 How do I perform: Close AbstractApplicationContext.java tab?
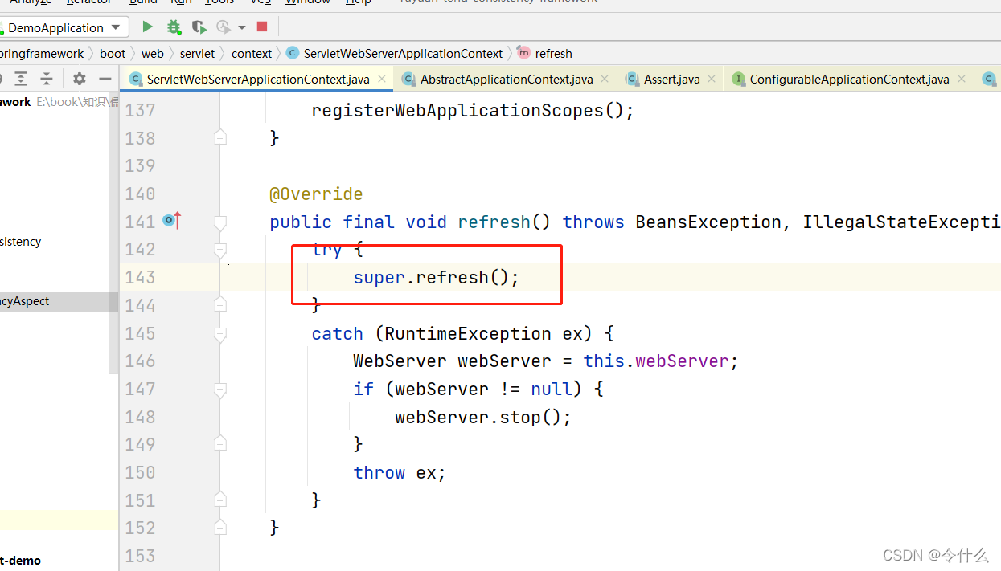coord(605,79)
